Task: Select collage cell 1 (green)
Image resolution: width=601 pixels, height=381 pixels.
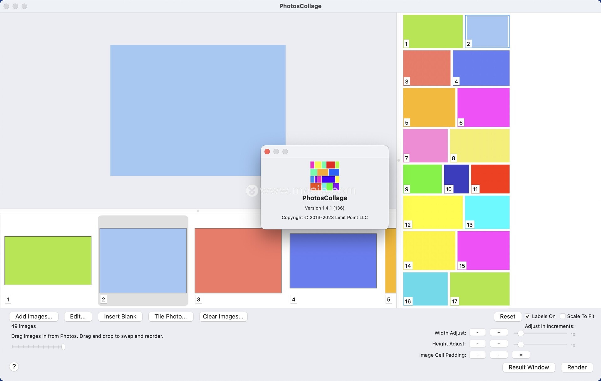Action: [433, 31]
